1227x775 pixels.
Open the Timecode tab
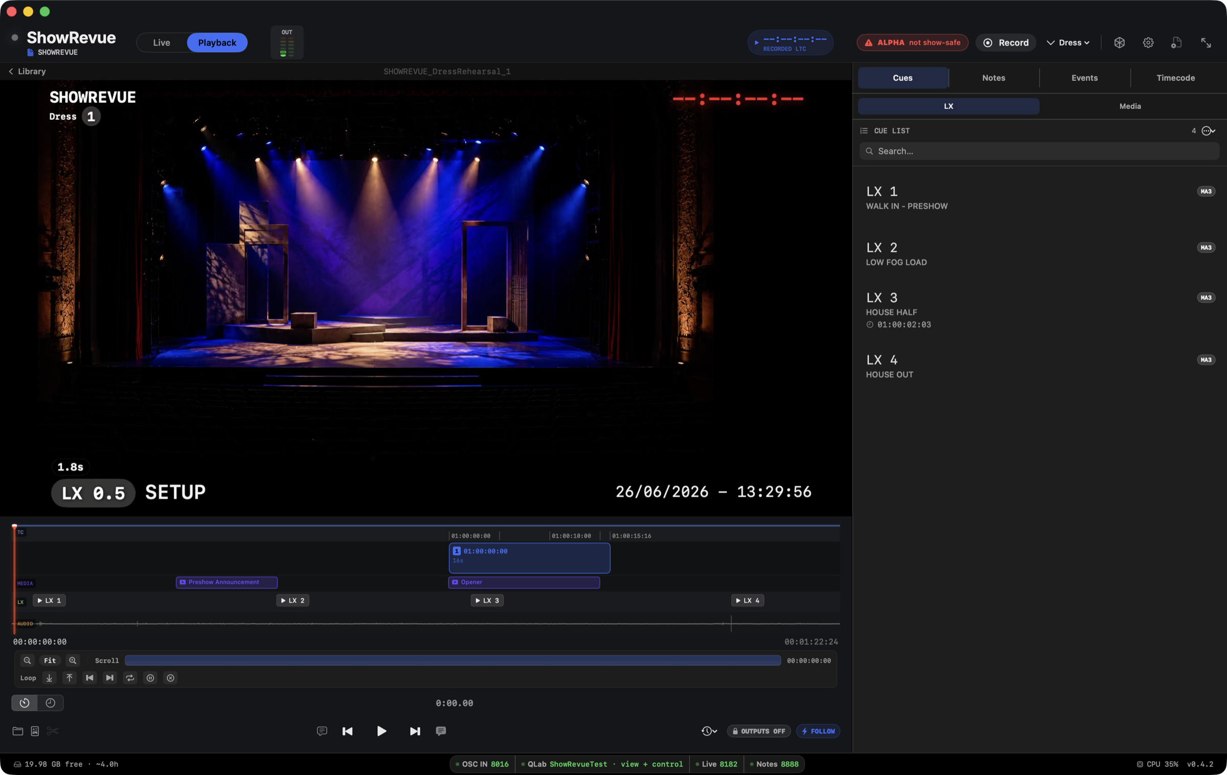click(1175, 78)
